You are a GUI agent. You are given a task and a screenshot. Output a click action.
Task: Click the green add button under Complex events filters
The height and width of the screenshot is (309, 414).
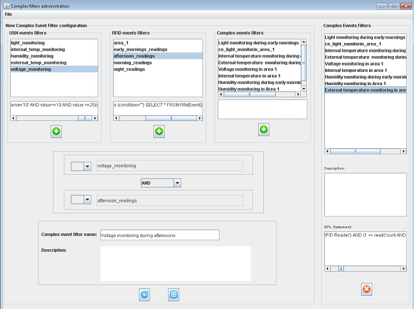264,129
